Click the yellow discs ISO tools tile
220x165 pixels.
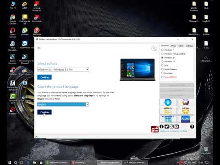click(x=186, y=110)
